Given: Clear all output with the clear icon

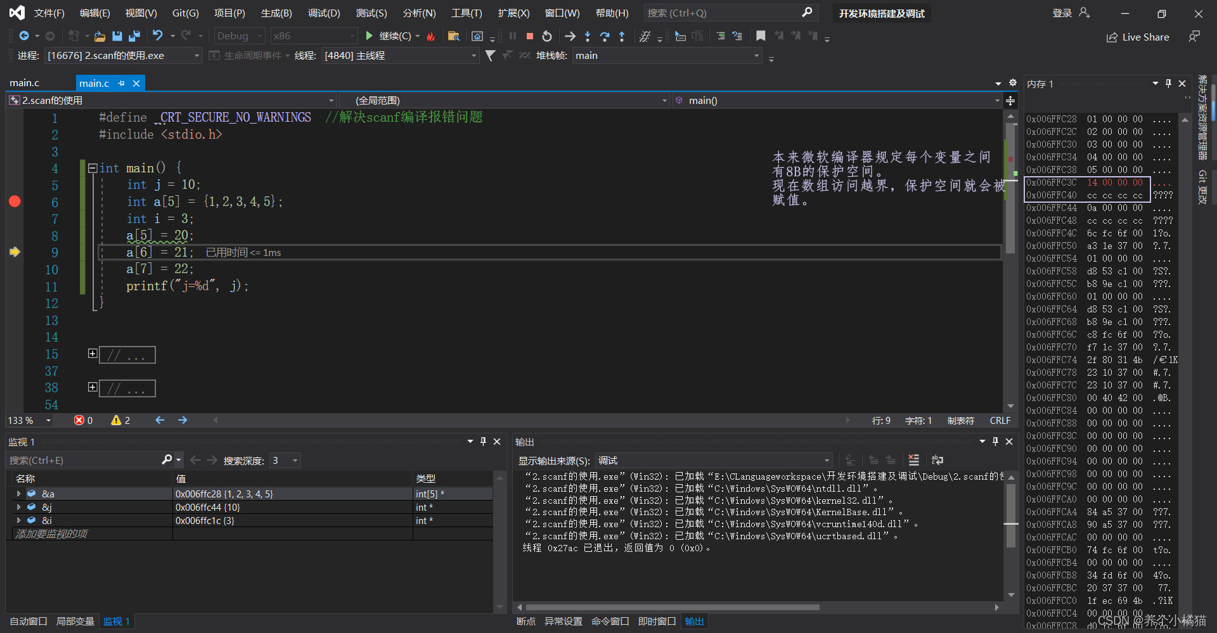Looking at the screenshot, I should click(x=913, y=460).
